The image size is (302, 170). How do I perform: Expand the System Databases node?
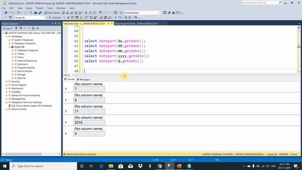(9, 40)
